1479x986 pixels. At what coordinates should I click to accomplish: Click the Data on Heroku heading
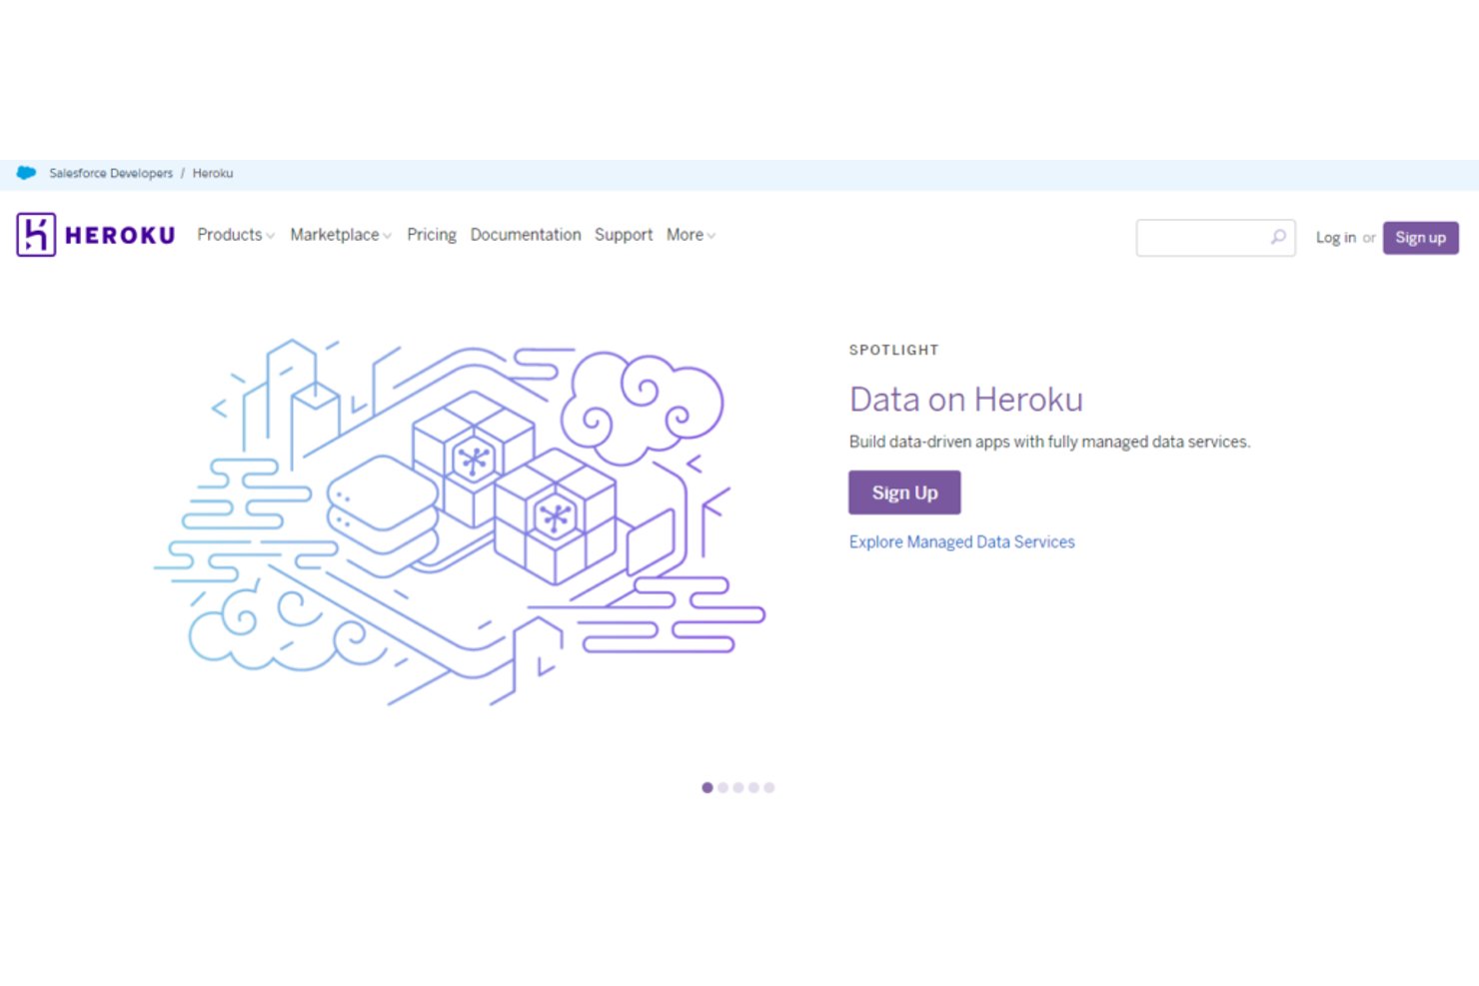click(966, 400)
